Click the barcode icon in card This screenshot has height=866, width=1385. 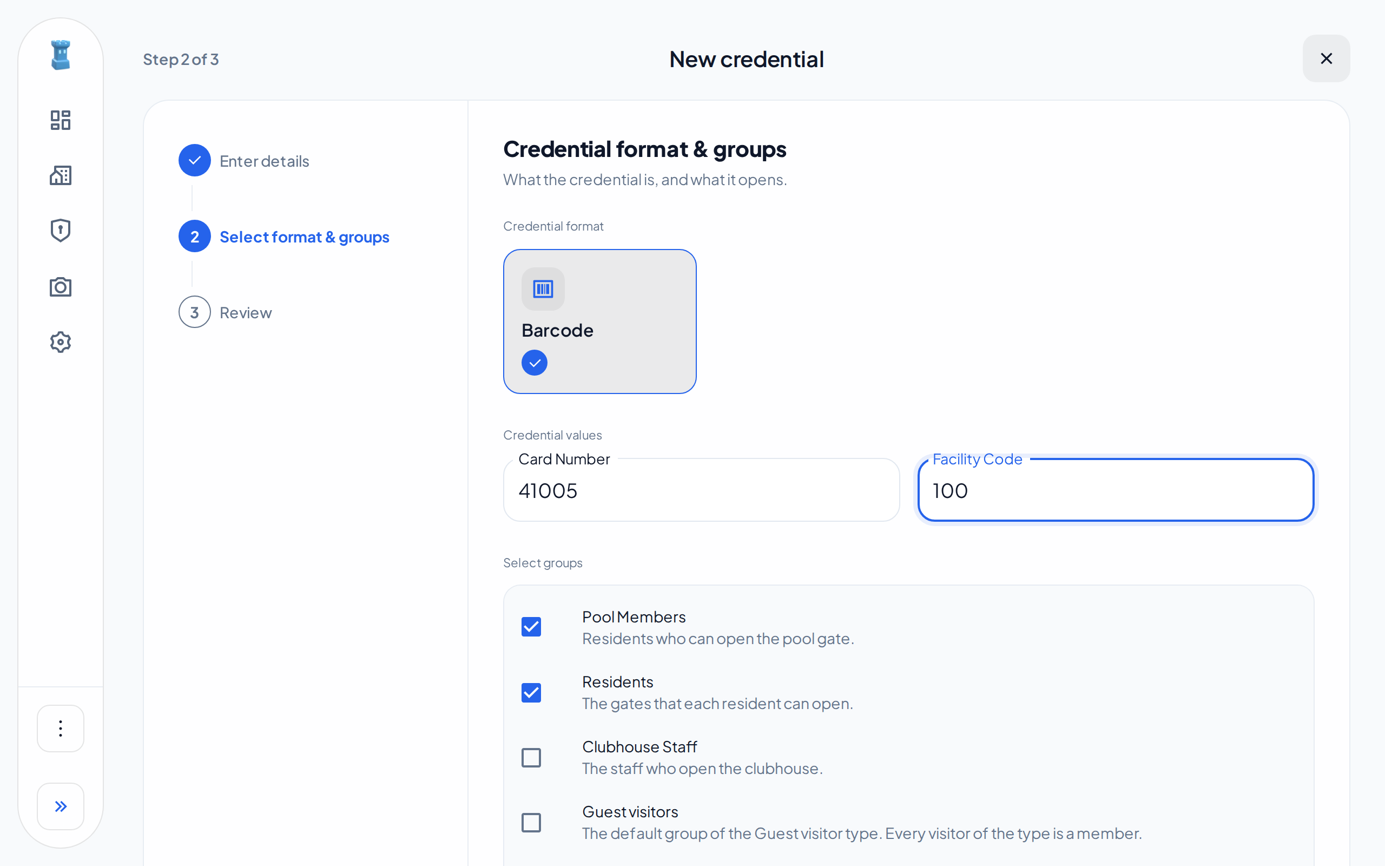pos(543,288)
